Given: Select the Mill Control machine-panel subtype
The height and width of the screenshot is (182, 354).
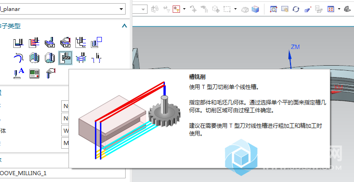Looking at the screenshot, I should (34, 73).
